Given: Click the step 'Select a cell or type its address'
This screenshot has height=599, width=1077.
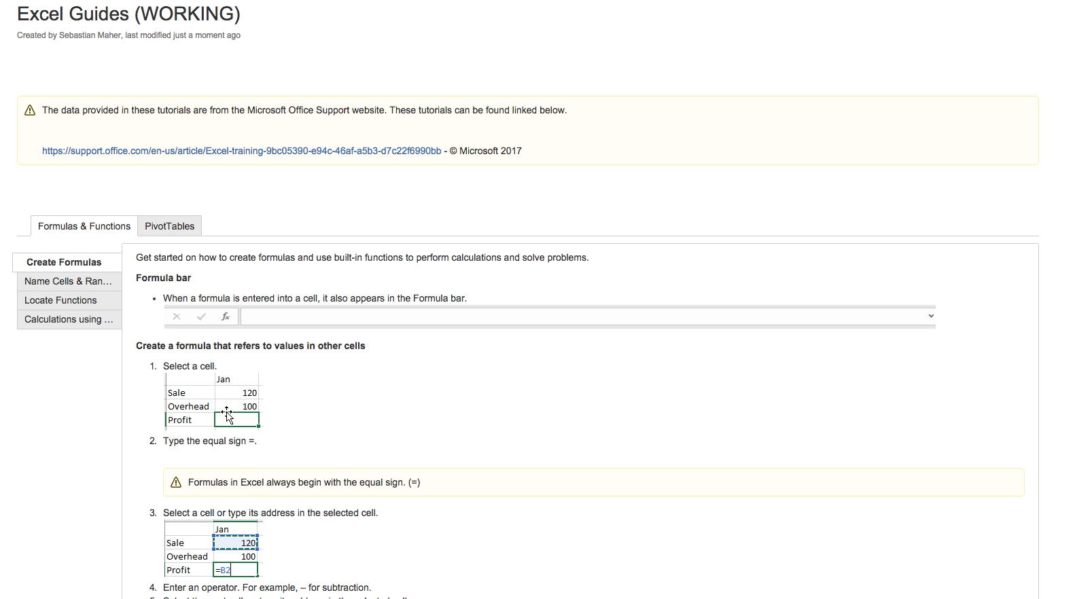Looking at the screenshot, I should [270, 513].
